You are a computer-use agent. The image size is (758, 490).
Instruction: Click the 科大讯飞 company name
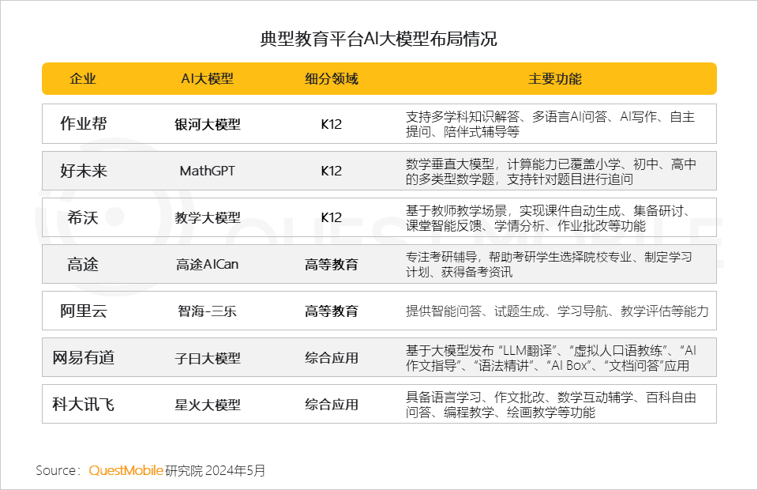pyautogui.click(x=83, y=404)
